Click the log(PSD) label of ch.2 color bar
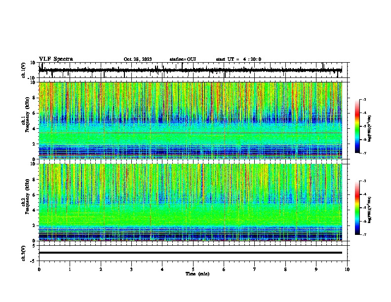391x302 pixels. click(369, 210)
